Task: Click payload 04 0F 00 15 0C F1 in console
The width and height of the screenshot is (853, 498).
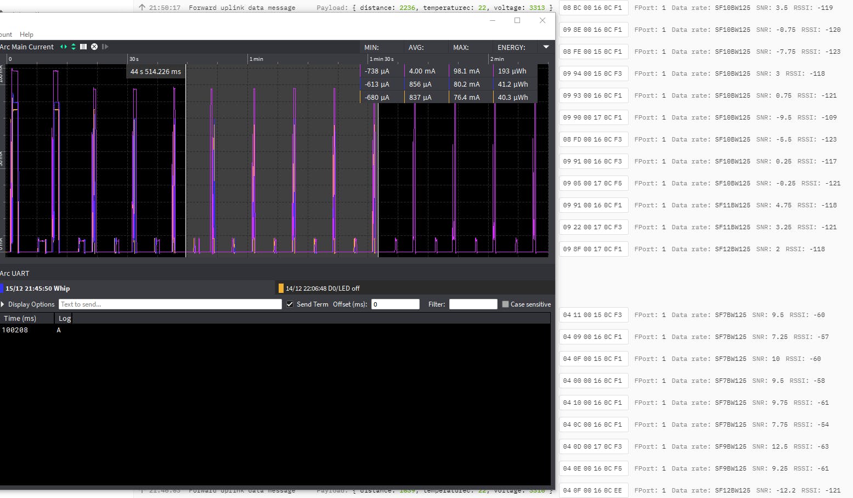Action: coord(592,359)
